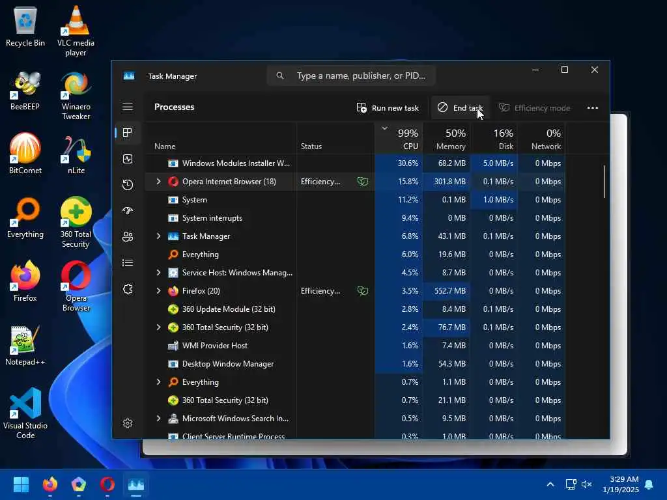
Task: Click the Run new task button
Action: coord(388,107)
